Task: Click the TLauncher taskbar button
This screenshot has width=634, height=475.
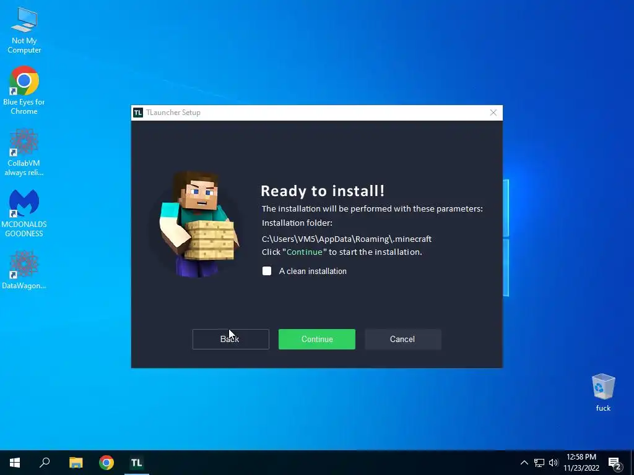Action: click(x=137, y=463)
